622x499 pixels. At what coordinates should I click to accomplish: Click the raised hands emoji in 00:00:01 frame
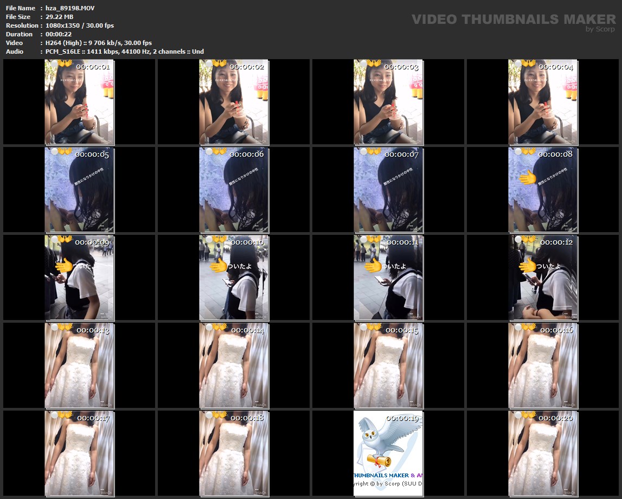[65, 63]
